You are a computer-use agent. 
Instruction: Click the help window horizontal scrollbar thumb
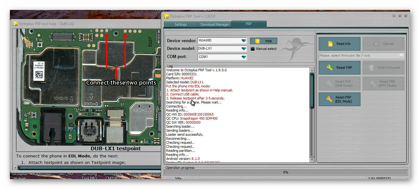tap(90, 168)
